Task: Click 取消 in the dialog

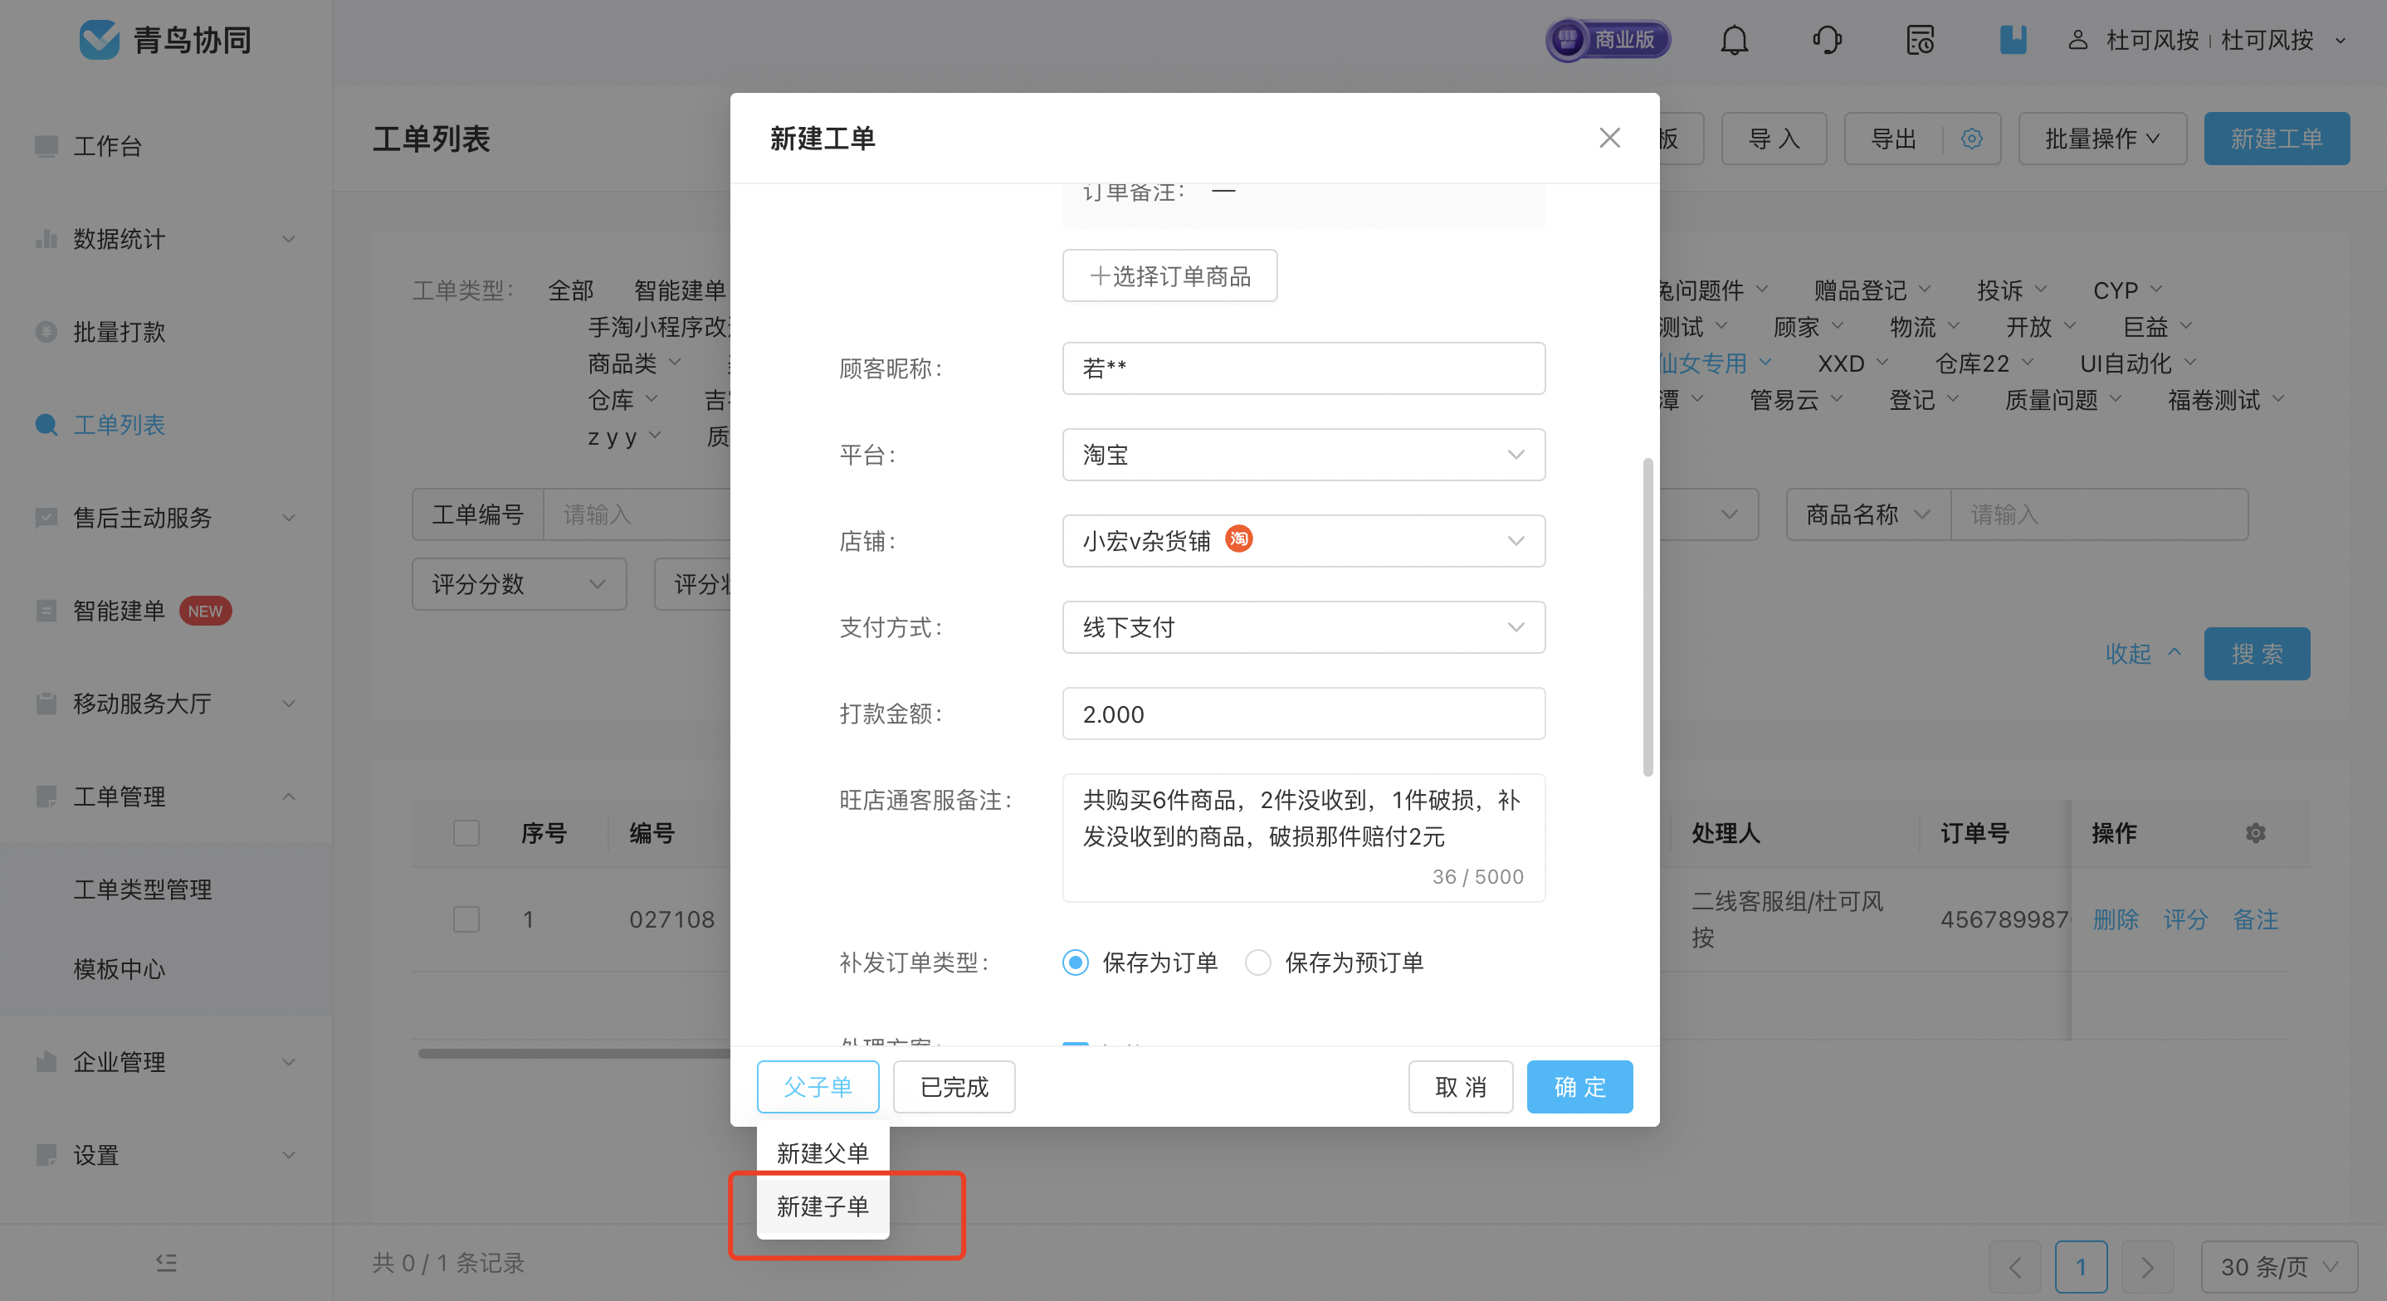Action: coord(1461,1087)
